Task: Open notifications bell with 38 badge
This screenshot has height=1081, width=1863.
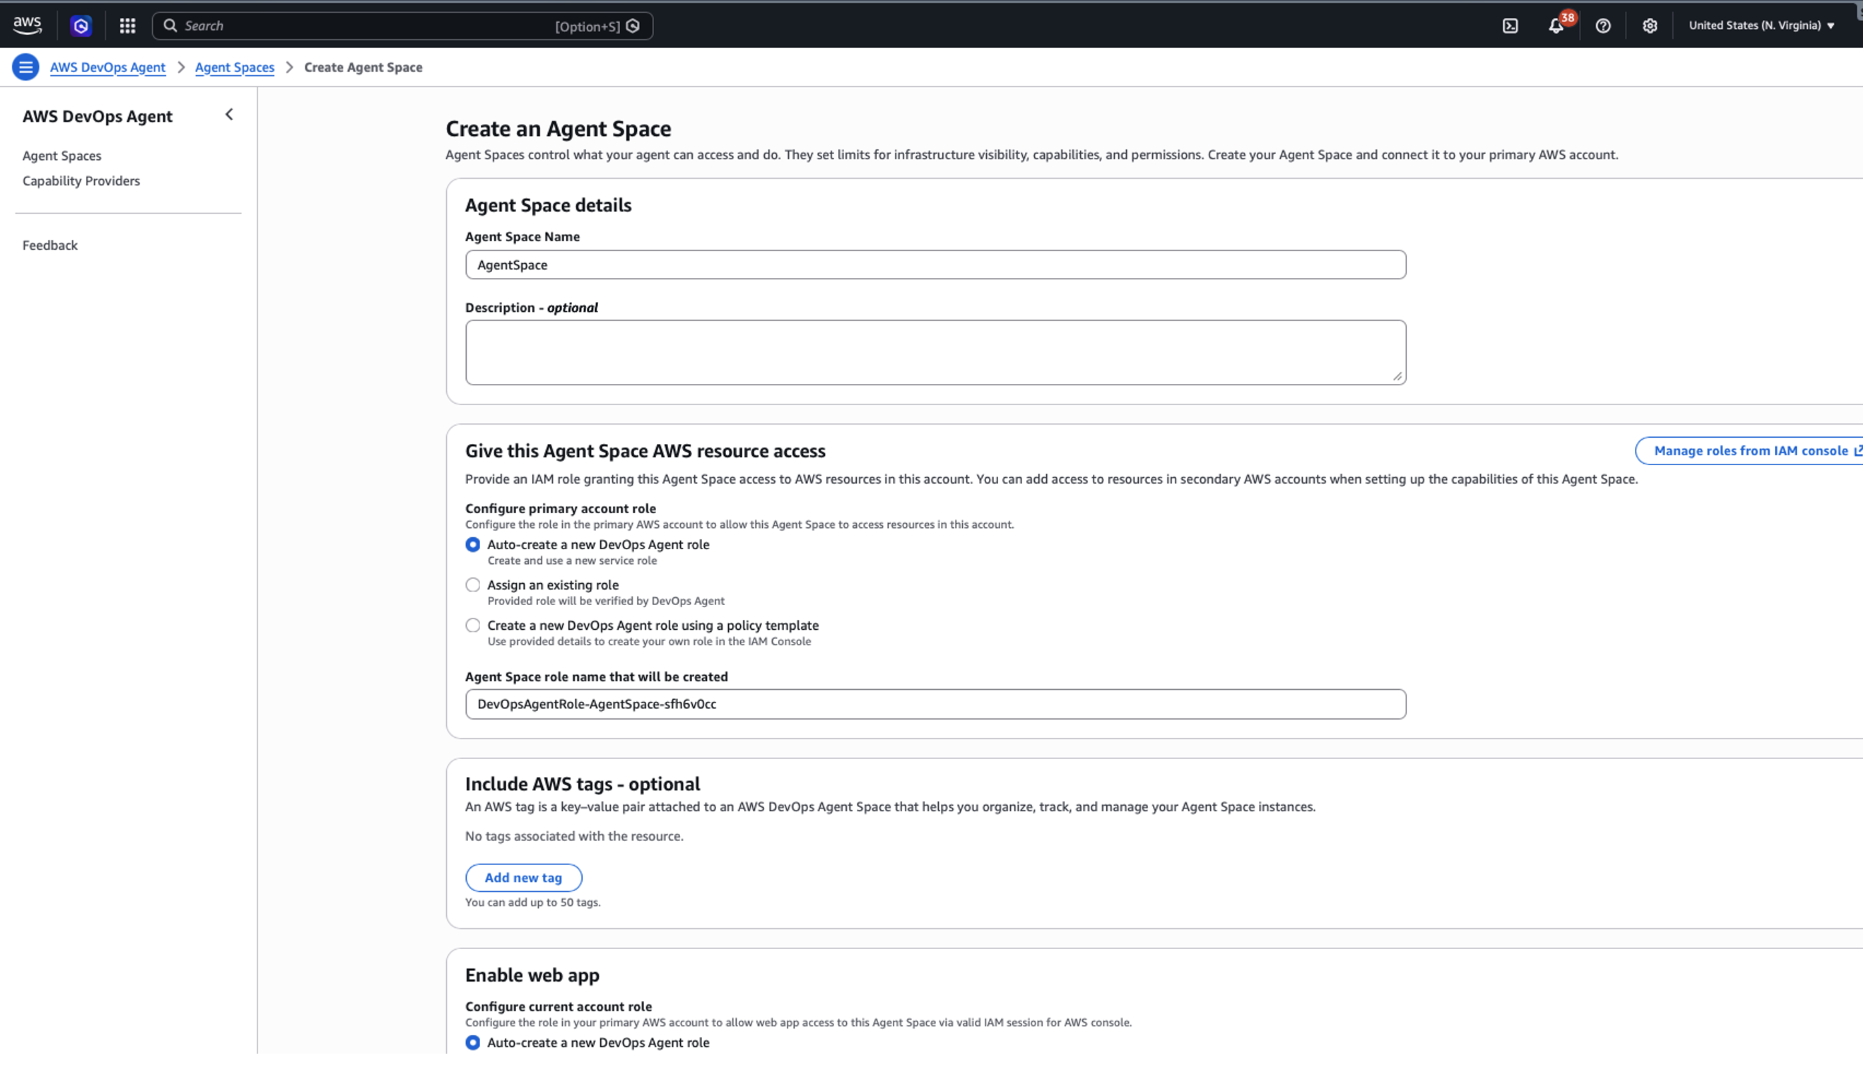Action: (x=1557, y=25)
